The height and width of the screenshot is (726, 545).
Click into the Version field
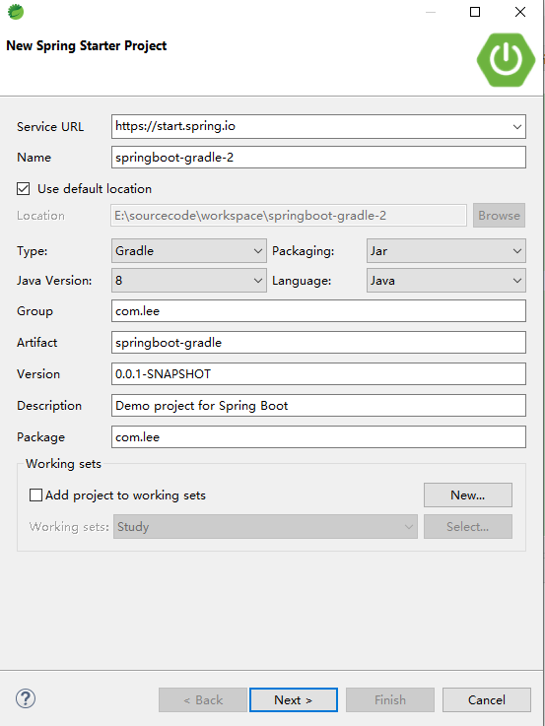coord(318,374)
